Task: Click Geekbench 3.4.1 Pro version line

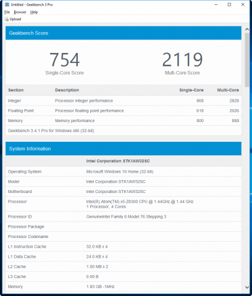Action: (51, 131)
